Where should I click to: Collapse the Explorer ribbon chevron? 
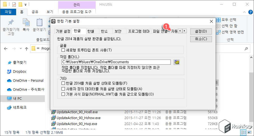244,12
